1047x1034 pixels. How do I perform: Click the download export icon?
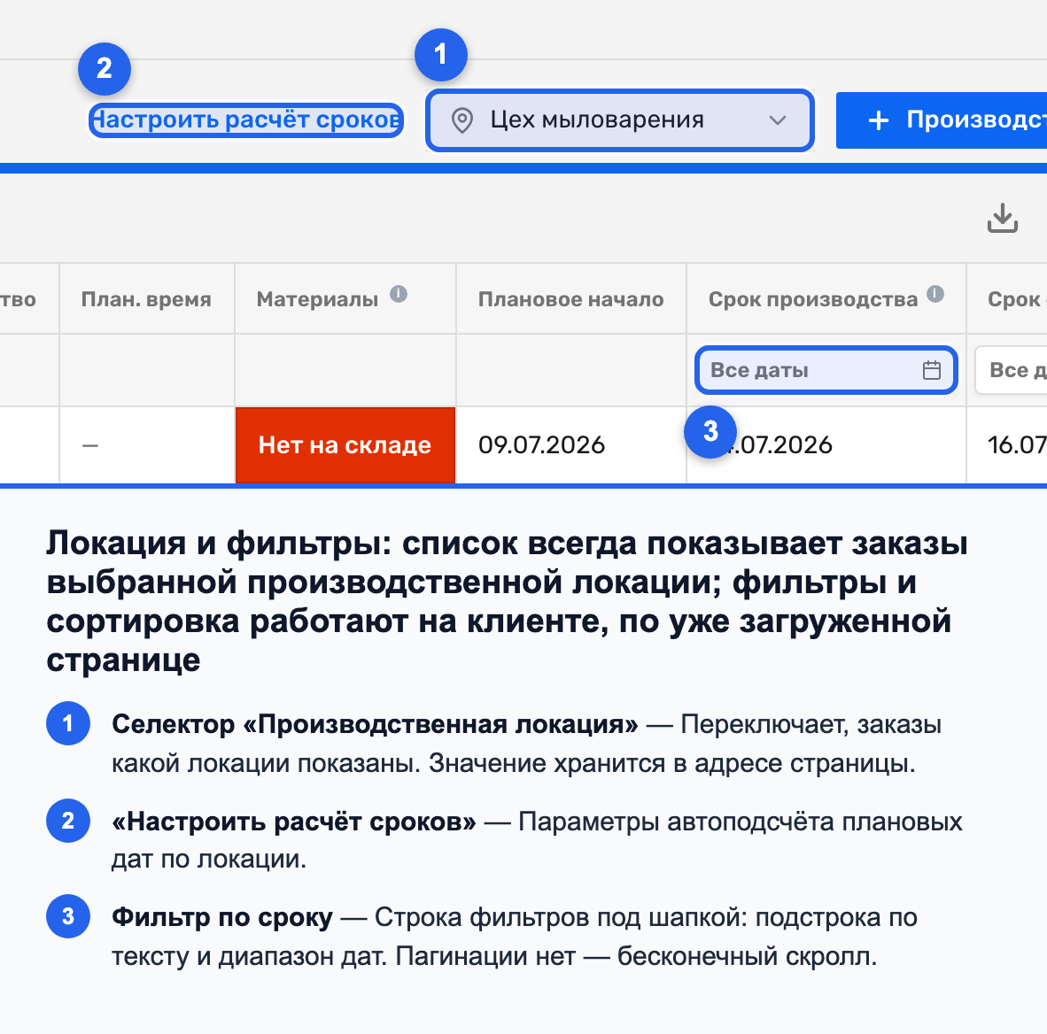coord(1002,219)
